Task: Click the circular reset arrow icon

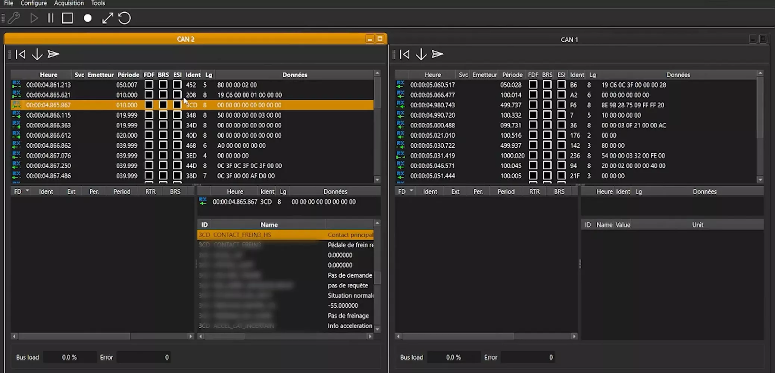Action: [125, 18]
